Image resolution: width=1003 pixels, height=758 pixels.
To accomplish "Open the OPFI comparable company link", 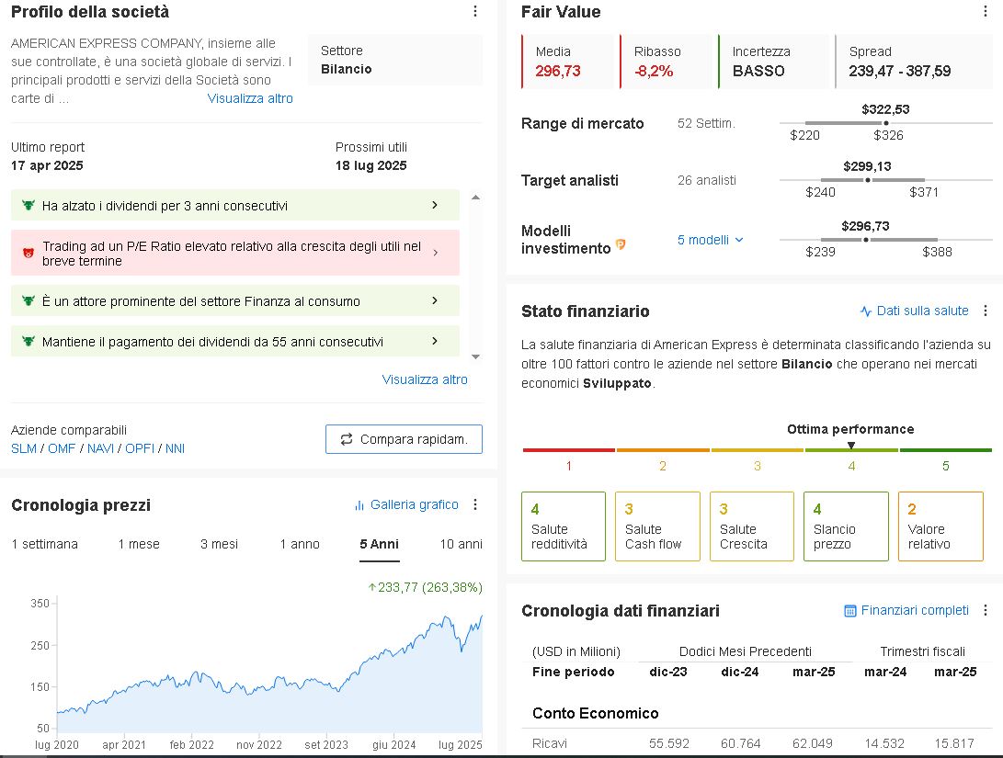I will pyautogui.click(x=140, y=448).
